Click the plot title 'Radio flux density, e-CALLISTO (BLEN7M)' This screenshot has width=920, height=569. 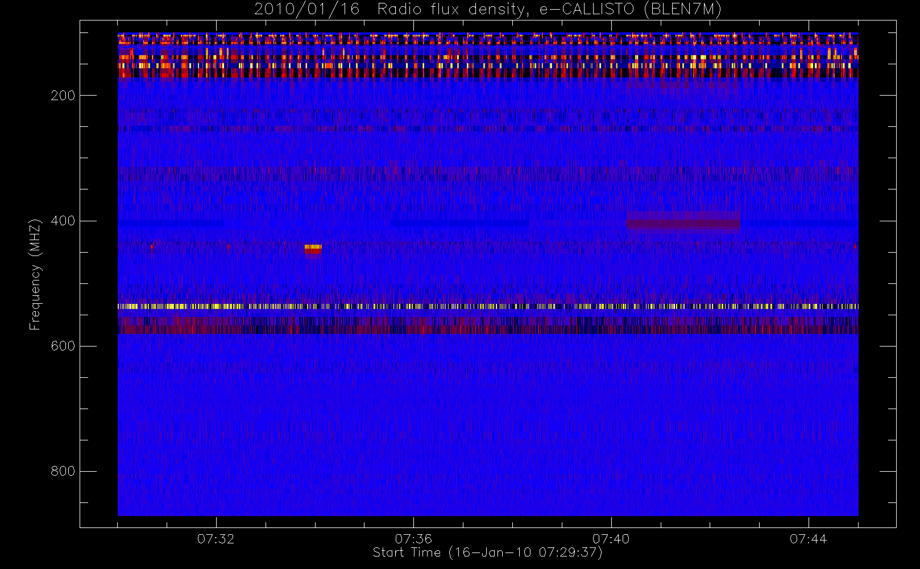[550, 9]
